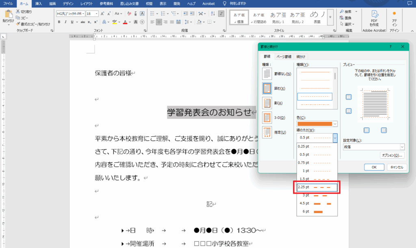Shrink font size with smaller A icon
Screen dimensions: 416x248
109,13
